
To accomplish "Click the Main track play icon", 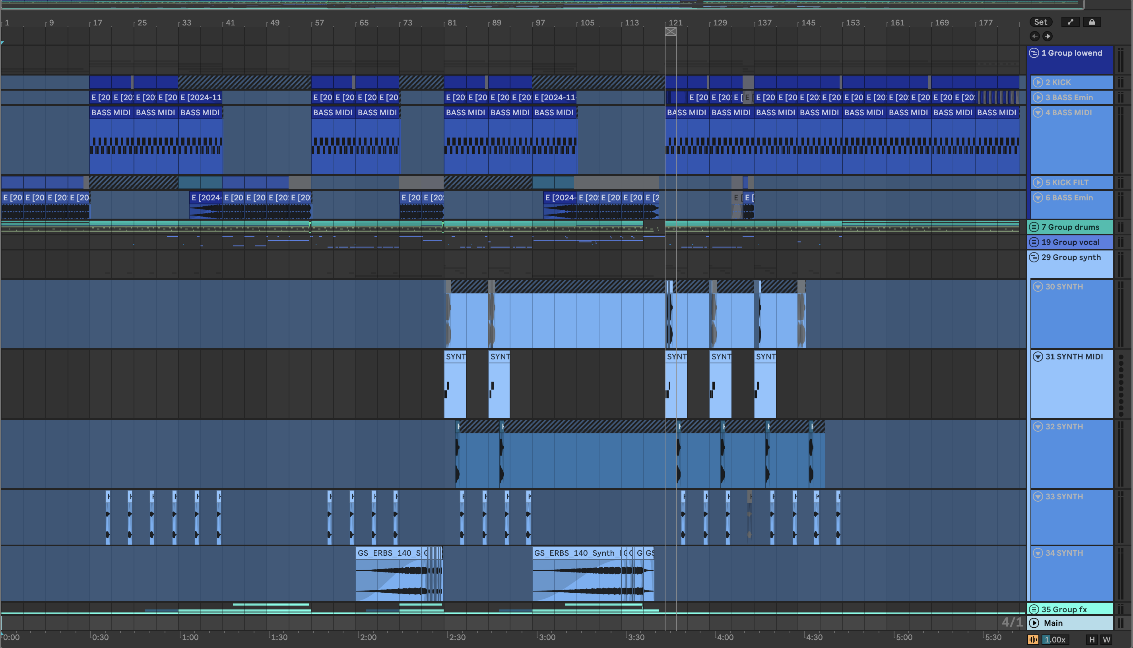I will pyautogui.click(x=1034, y=623).
